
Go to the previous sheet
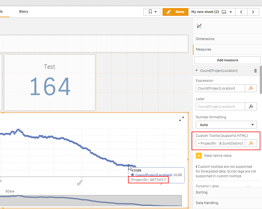241,12
